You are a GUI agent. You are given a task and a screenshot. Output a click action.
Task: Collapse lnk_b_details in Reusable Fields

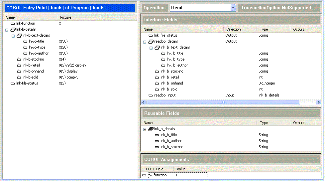[145, 129]
